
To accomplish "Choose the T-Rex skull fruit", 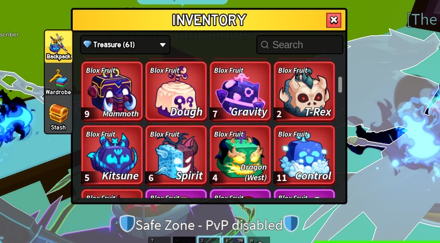I will pos(304,91).
